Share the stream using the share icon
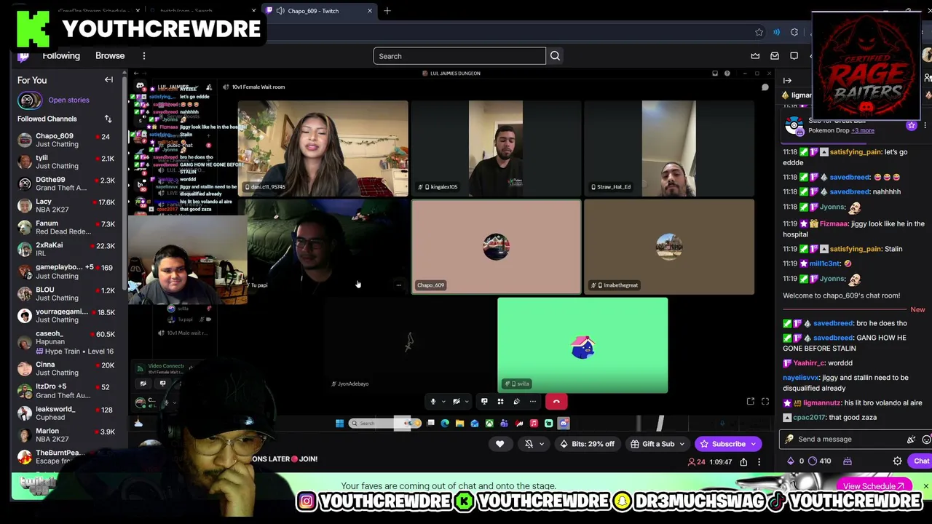Screen dimensions: 932x524 click(743, 461)
